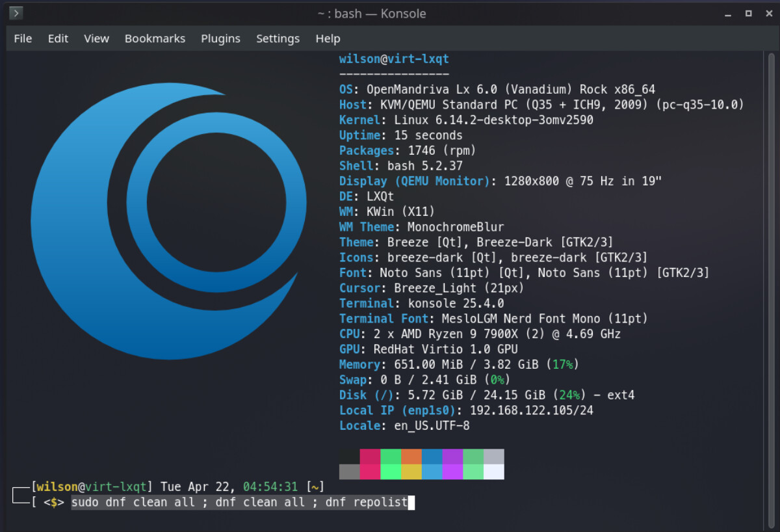The width and height of the screenshot is (780, 532).
Task: Click the 'DE: LXQt' line
Action: point(367,196)
